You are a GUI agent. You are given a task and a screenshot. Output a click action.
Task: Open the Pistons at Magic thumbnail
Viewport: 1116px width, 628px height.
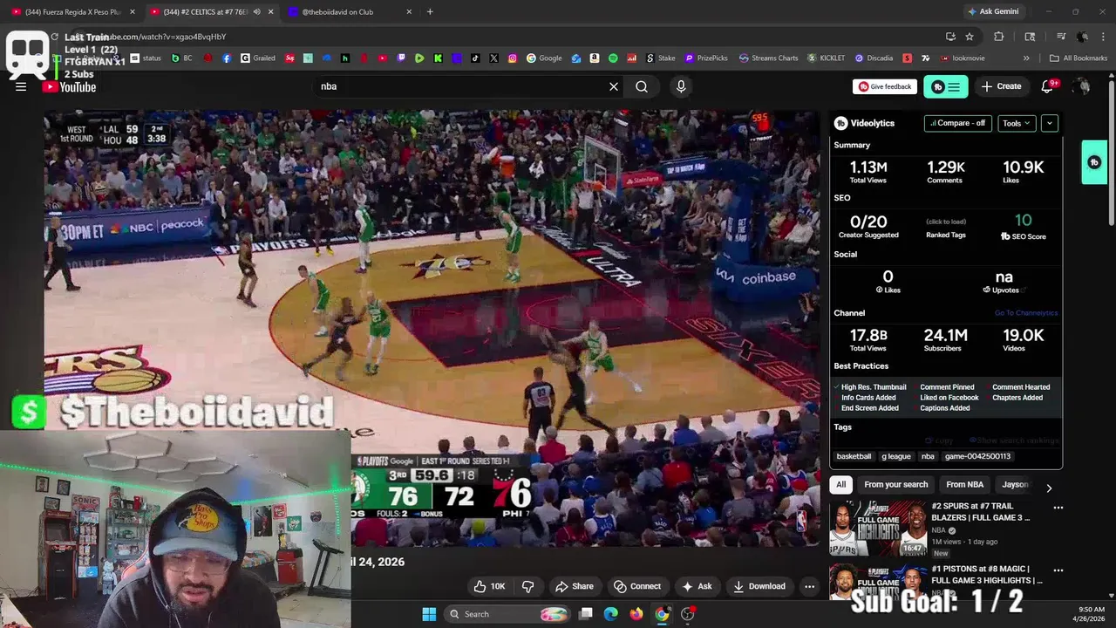coord(878,582)
